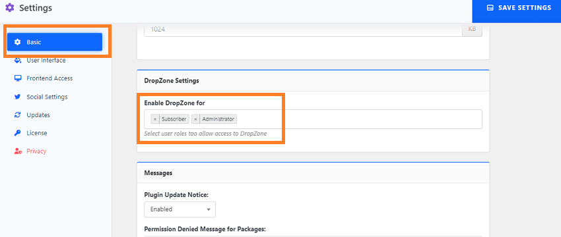Click the 1024 KB size input field
The image size is (561, 237).
pos(304,30)
